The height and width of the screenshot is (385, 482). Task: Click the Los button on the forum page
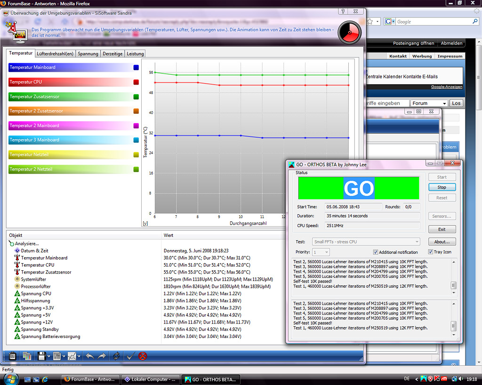(456, 103)
